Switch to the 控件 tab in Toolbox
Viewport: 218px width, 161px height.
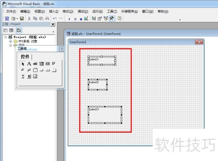25,56
